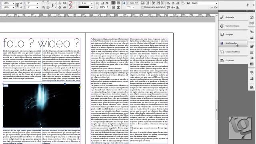This screenshot has height=144, width=256.
Task: Click stroke weight stepper arrows
Action: pos(79,3)
